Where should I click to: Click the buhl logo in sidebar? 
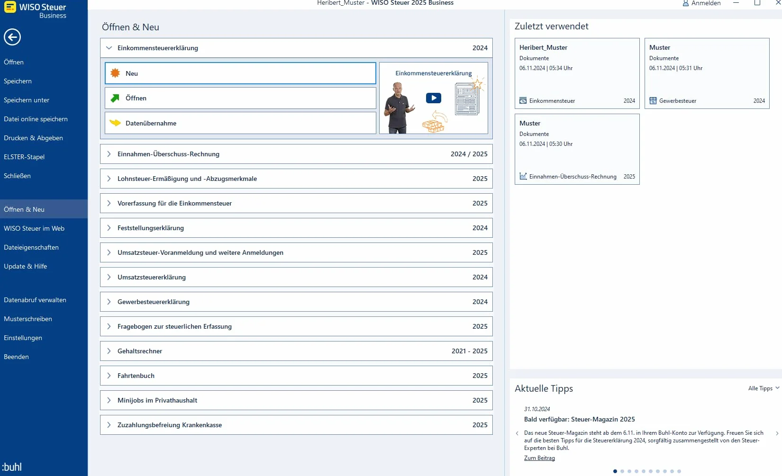12,467
